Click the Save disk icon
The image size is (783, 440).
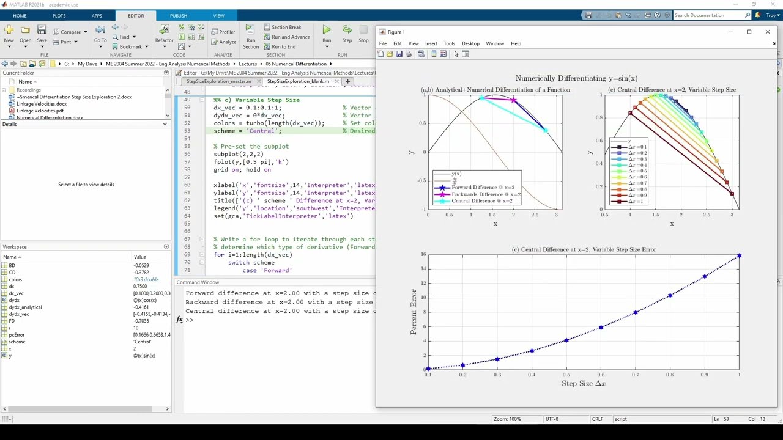42,29
